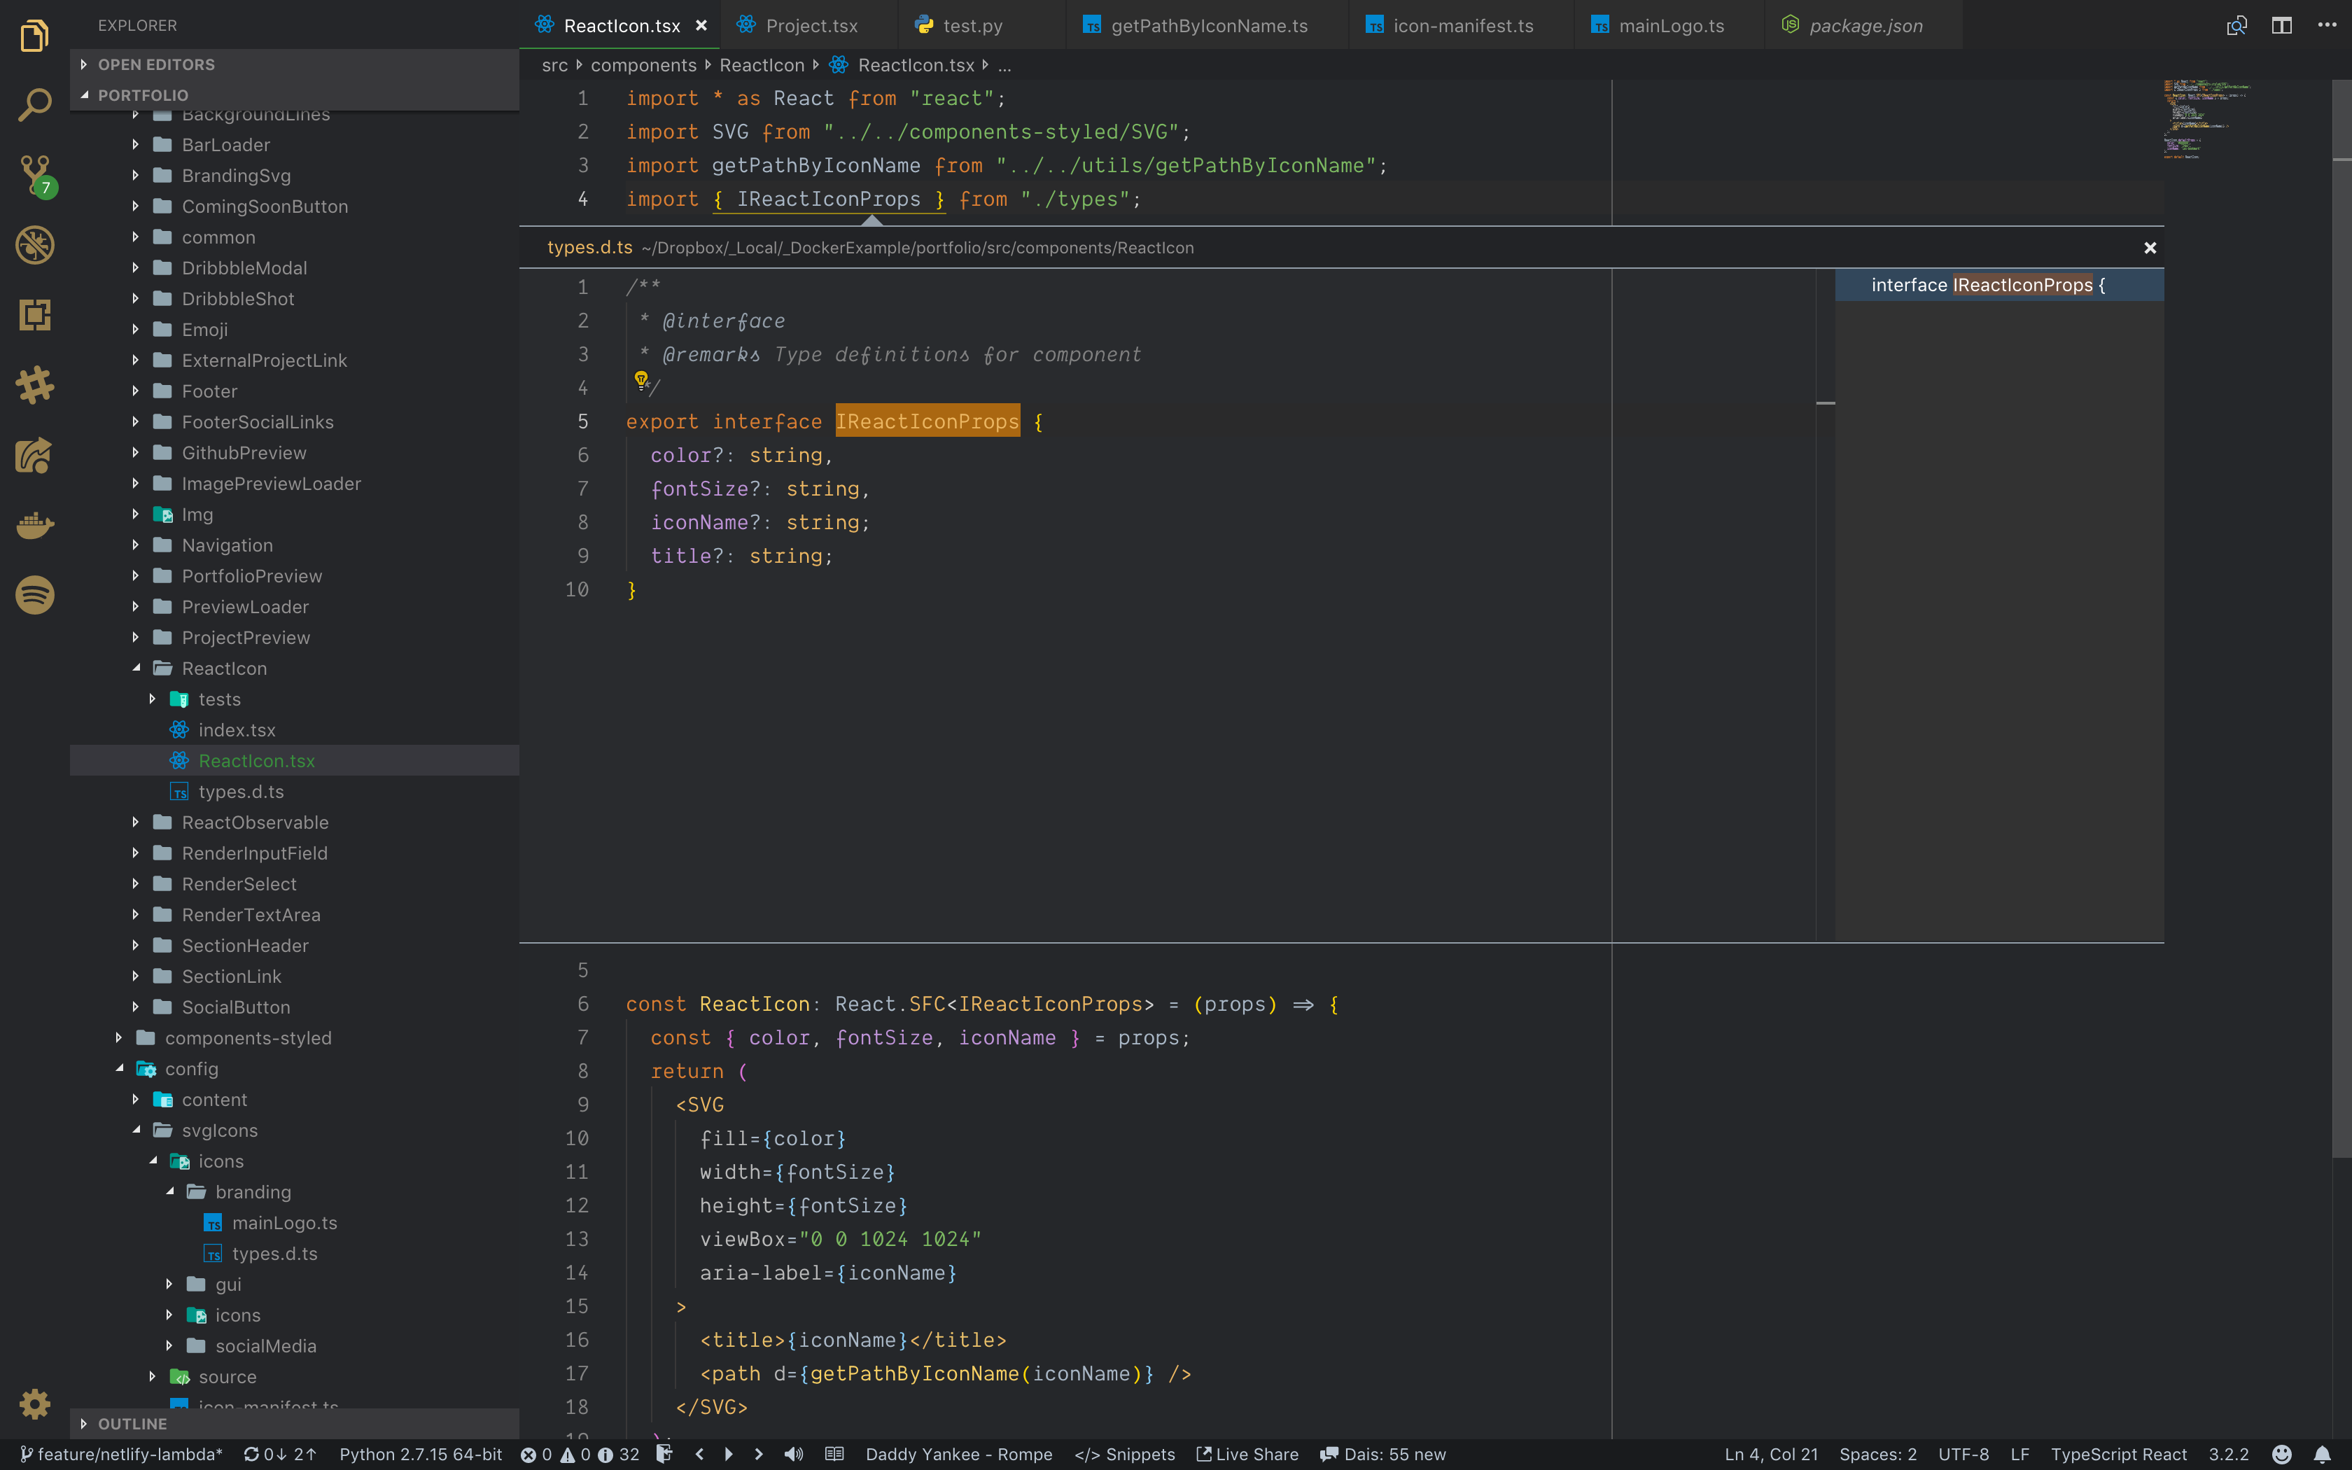
Task: Click the split editor right icon
Action: pyautogui.click(x=2281, y=25)
